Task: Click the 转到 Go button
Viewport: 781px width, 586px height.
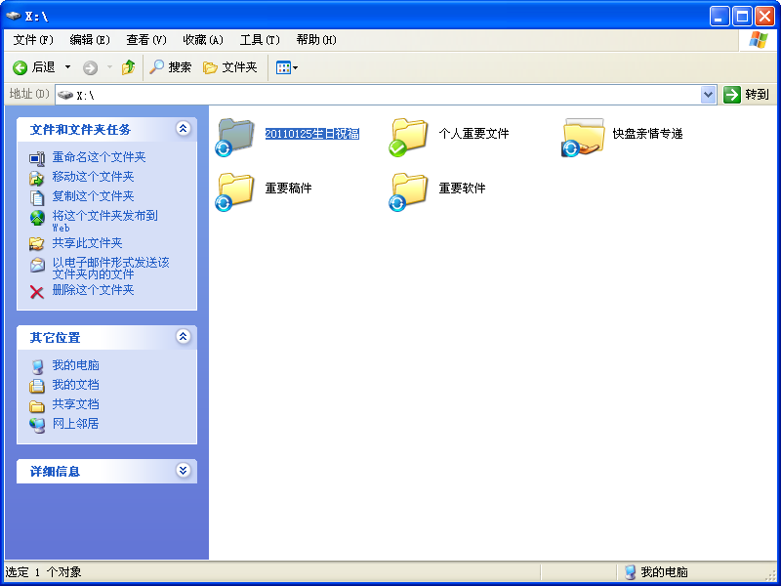Action: coord(746,94)
